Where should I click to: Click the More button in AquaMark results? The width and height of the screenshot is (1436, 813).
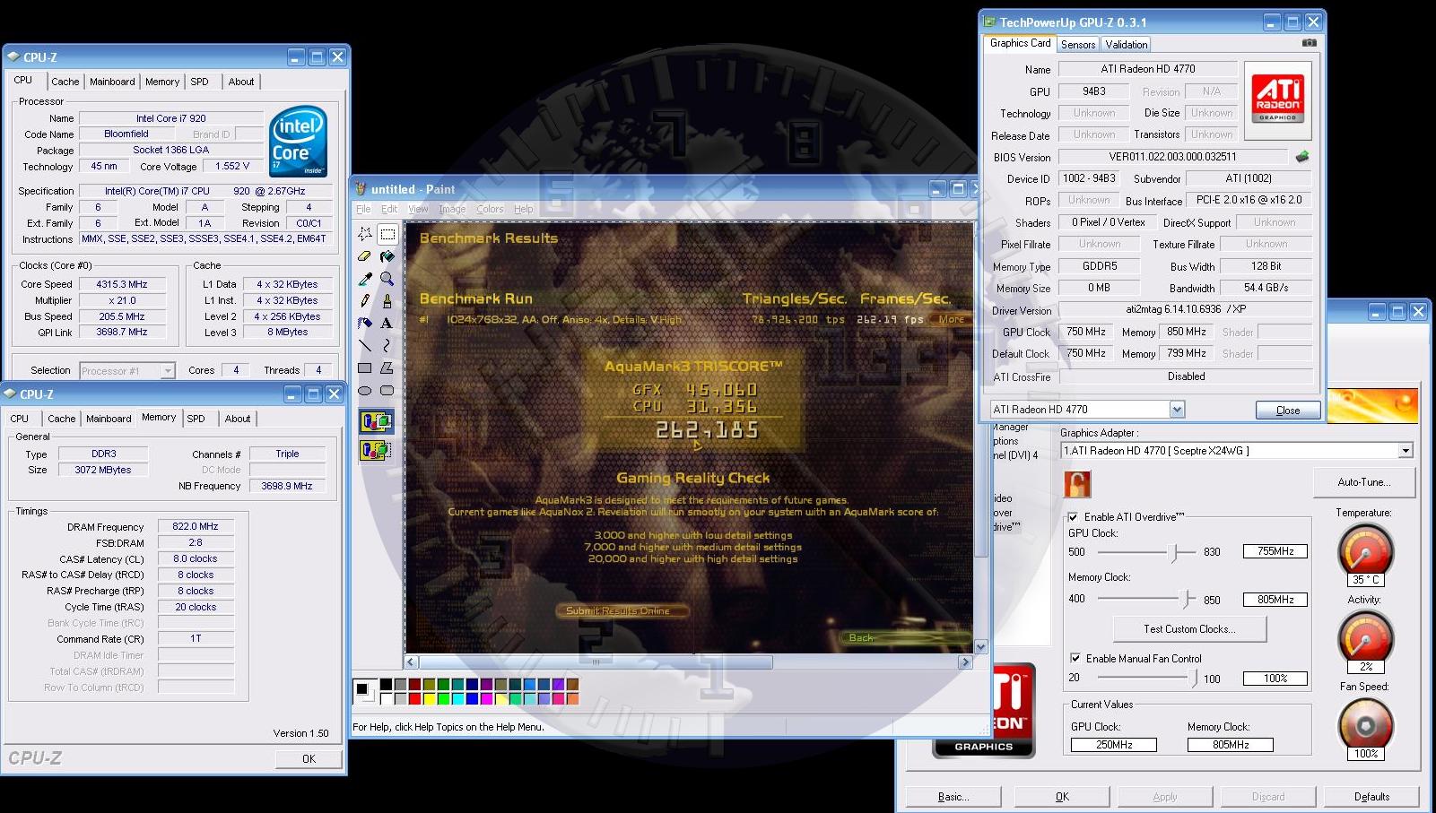[x=951, y=319]
